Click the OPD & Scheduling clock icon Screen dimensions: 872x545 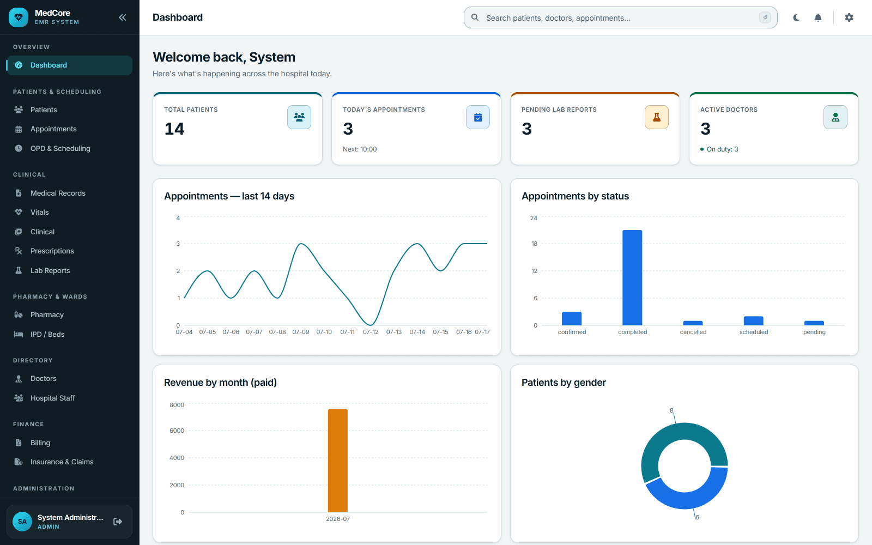(19, 148)
